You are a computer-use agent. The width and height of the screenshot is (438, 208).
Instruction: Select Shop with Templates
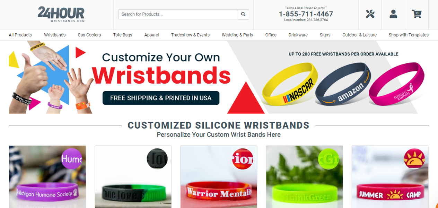409,35
